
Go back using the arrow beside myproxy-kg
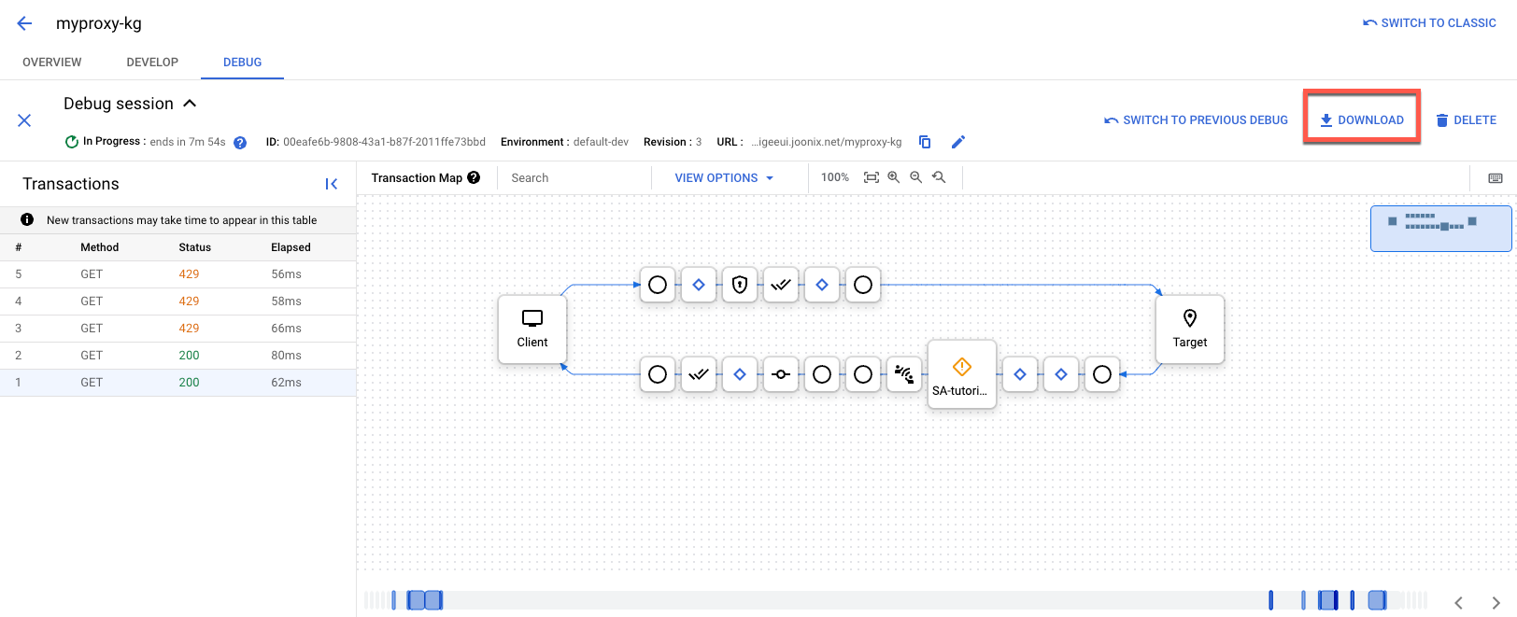(24, 23)
